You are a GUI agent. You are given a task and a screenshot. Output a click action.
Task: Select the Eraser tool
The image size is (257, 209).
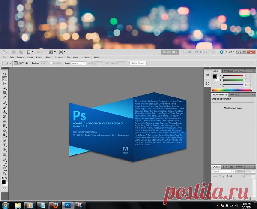point(5,121)
